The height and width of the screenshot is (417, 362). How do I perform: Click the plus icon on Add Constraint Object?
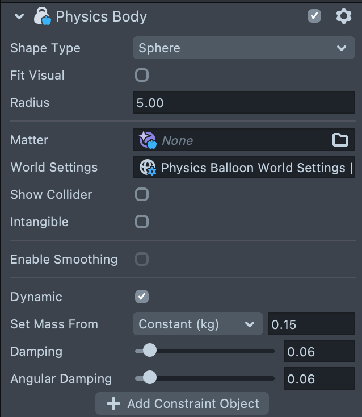(113, 403)
